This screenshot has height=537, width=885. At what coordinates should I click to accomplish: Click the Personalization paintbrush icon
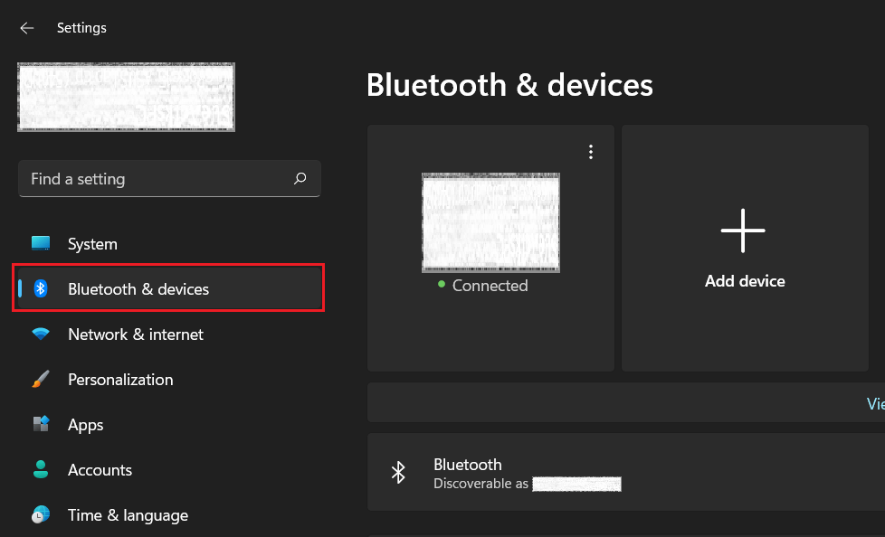pos(40,379)
